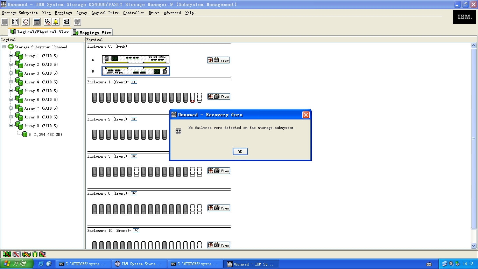
Task: Click first drive in Enclosure 0
Action: (94, 209)
